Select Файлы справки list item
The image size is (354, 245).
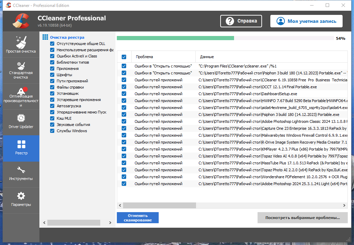70,87
